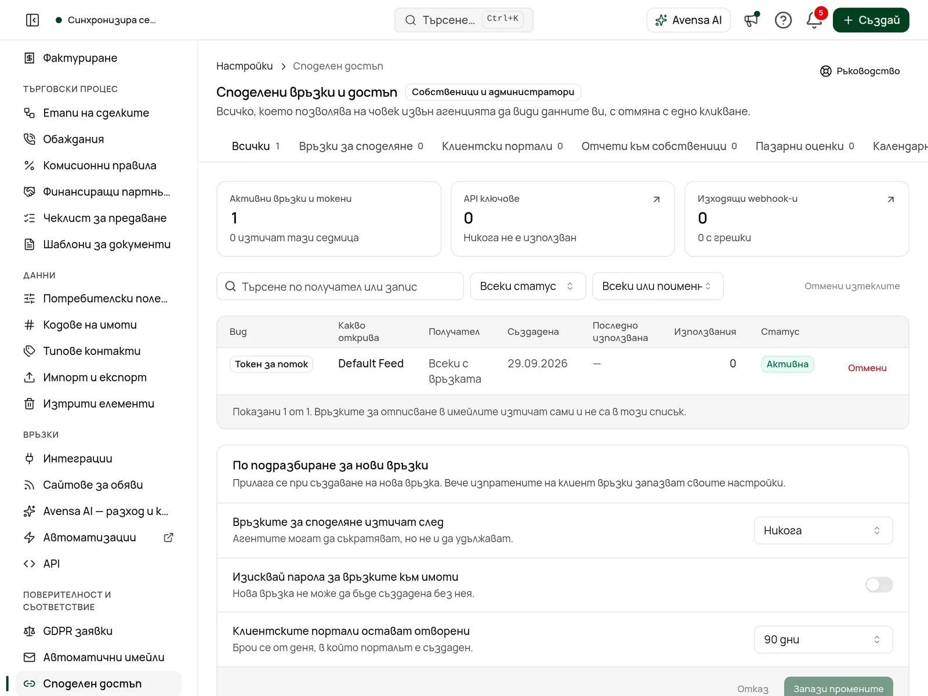Open Фактуриране in the sidebar

point(99,58)
